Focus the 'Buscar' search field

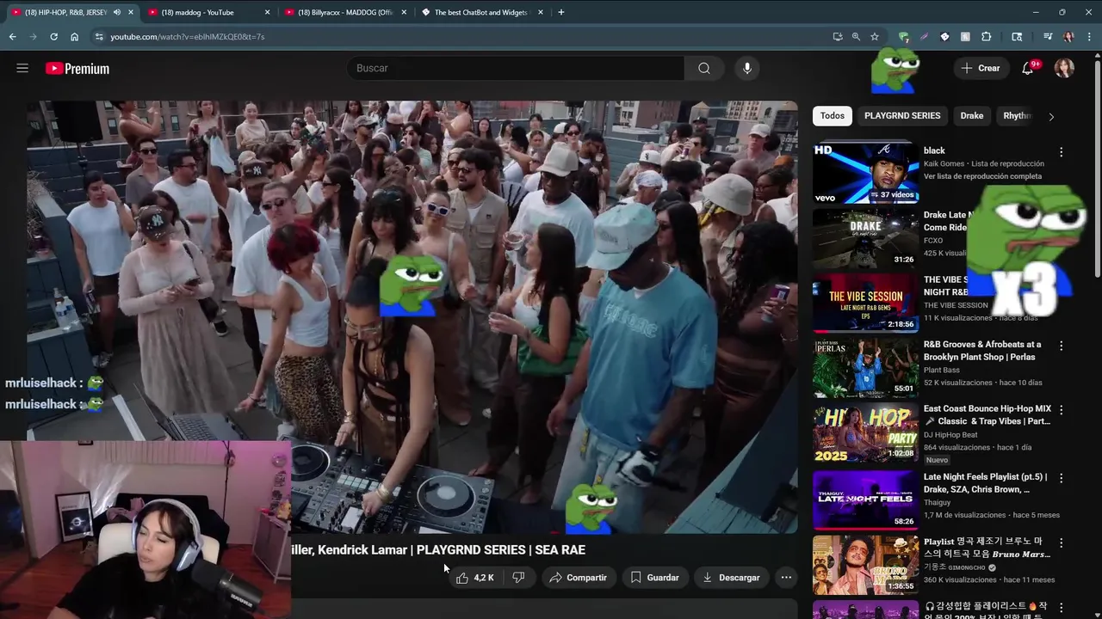click(516, 68)
